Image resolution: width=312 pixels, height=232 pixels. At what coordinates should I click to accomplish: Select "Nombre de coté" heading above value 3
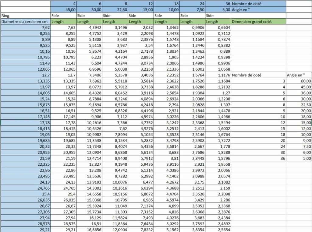(x=258, y=75)
